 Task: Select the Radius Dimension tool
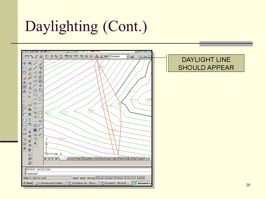pyautogui.click(x=47, y=56)
